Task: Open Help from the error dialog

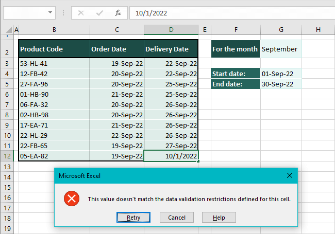Action: click(219, 218)
